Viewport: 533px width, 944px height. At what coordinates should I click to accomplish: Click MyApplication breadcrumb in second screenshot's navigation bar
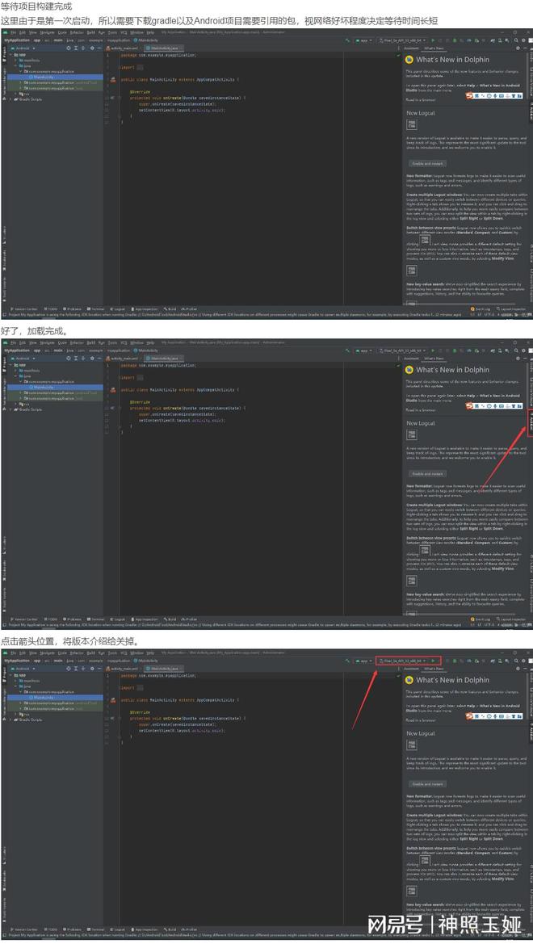coord(16,350)
